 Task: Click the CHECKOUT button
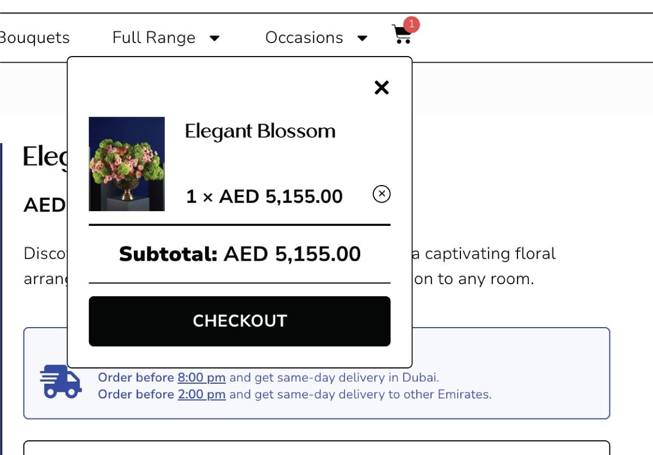tap(239, 321)
